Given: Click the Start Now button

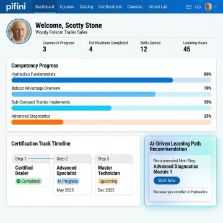Looking at the screenshot, I should pos(167,181).
